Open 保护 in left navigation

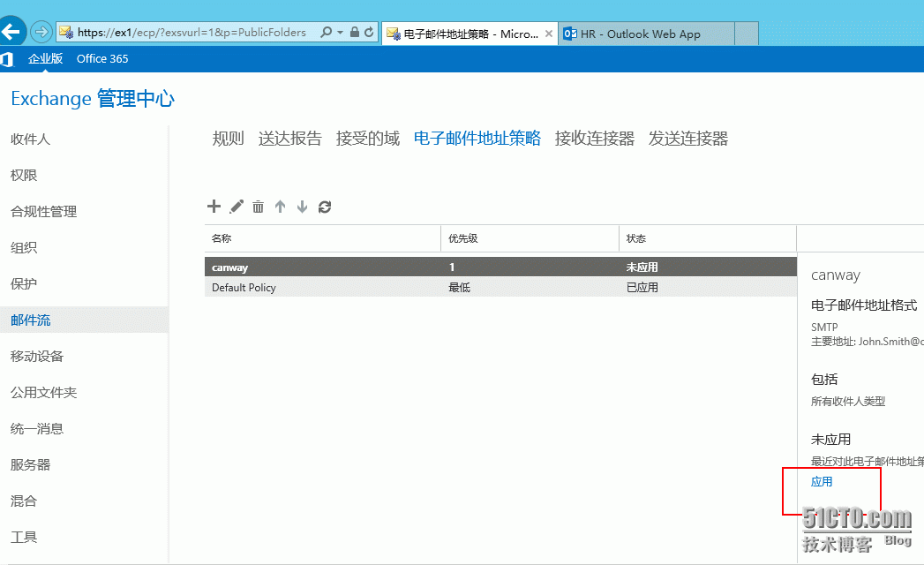pos(24,283)
